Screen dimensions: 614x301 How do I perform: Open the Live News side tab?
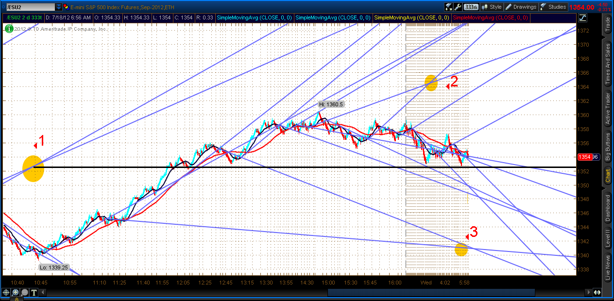[x=607, y=268]
